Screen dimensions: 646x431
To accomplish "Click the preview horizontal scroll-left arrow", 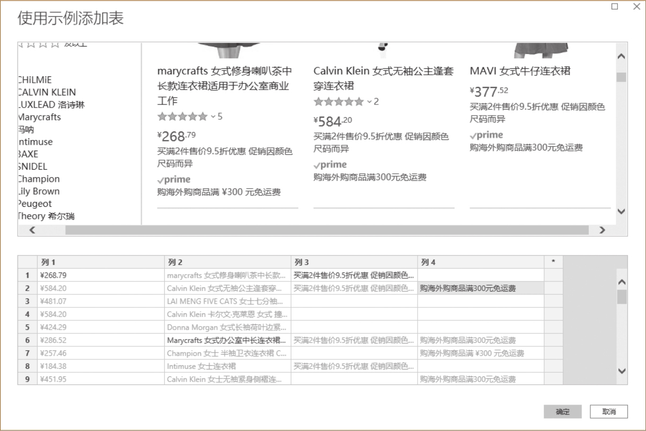I will click(32, 230).
